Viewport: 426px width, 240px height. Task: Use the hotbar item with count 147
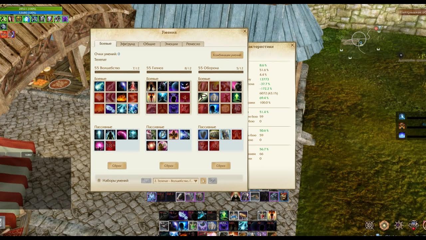233,216
